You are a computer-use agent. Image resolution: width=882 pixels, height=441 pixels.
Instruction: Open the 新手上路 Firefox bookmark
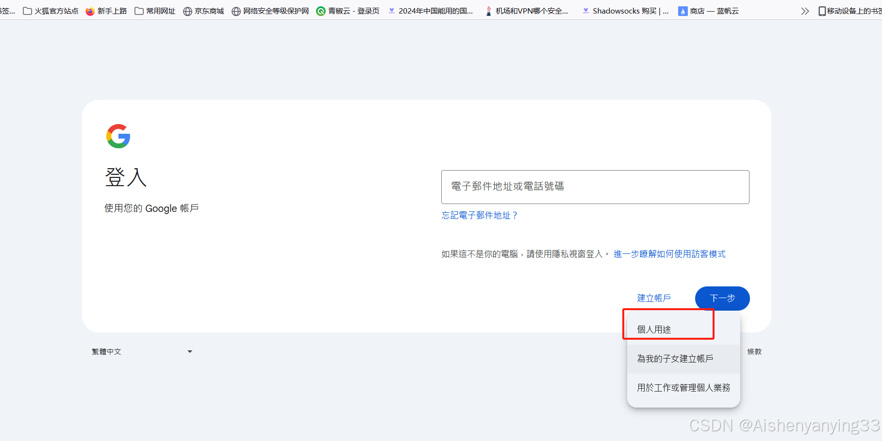(106, 11)
